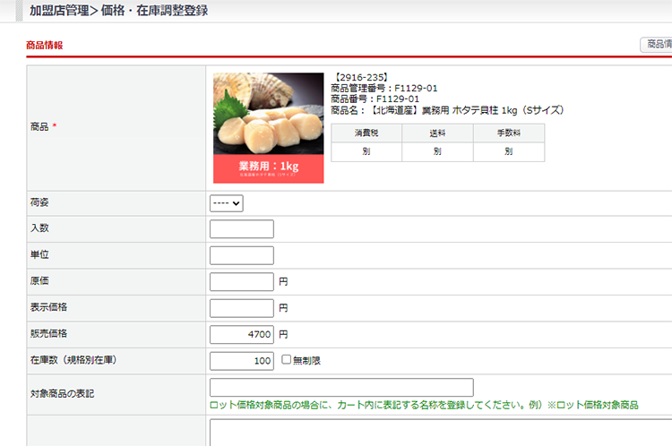Click the 対象商品の表記 text field
672x446 pixels.
(x=341, y=388)
